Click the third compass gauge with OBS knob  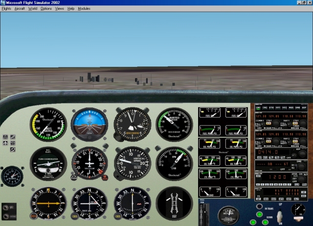pyautogui.click(x=132, y=203)
